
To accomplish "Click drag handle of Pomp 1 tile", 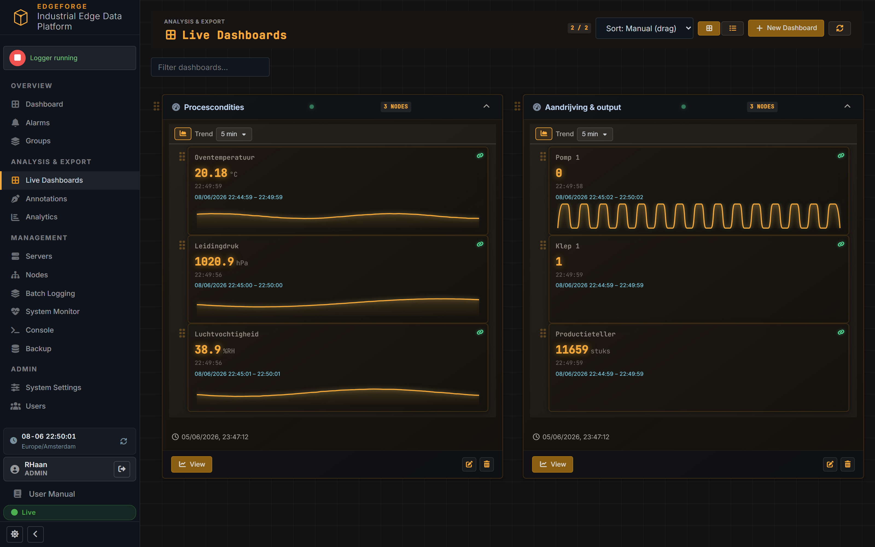I will (543, 156).
